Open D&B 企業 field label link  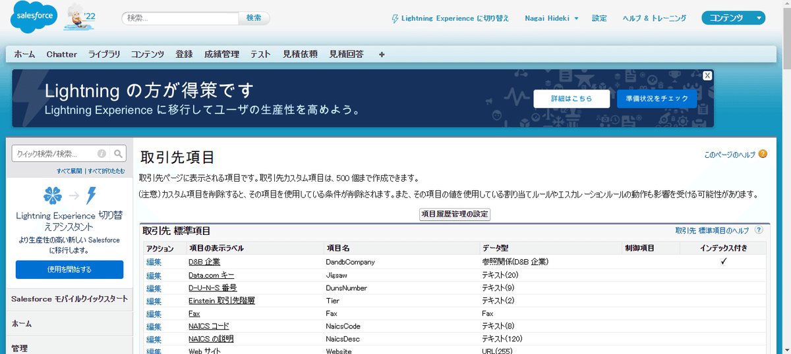(x=204, y=262)
